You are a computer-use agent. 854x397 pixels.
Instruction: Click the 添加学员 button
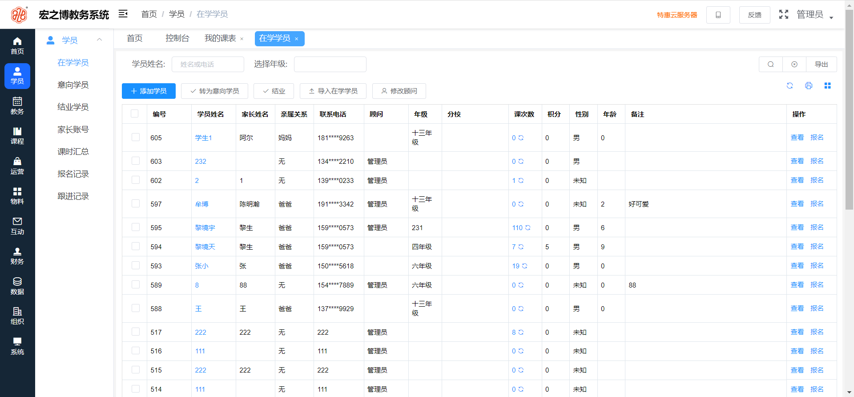pos(149,91)
